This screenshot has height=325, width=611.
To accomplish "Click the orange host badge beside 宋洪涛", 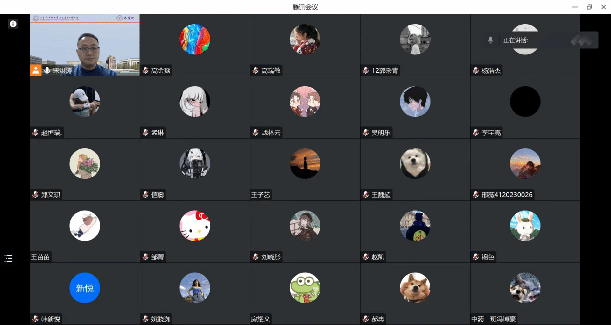I will pyautogui.click(x=36, y=70).
